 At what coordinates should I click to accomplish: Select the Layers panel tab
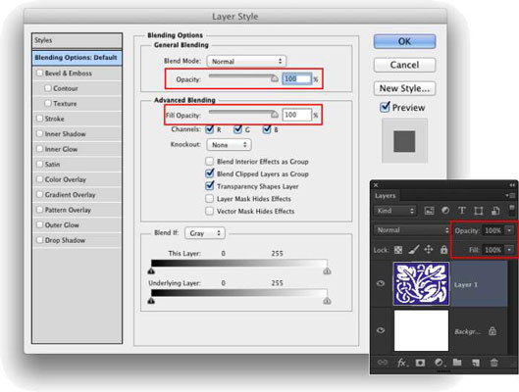pos(386,196)
